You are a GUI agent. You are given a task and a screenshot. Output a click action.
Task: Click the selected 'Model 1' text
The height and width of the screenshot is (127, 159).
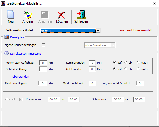(x=46, y=31)
